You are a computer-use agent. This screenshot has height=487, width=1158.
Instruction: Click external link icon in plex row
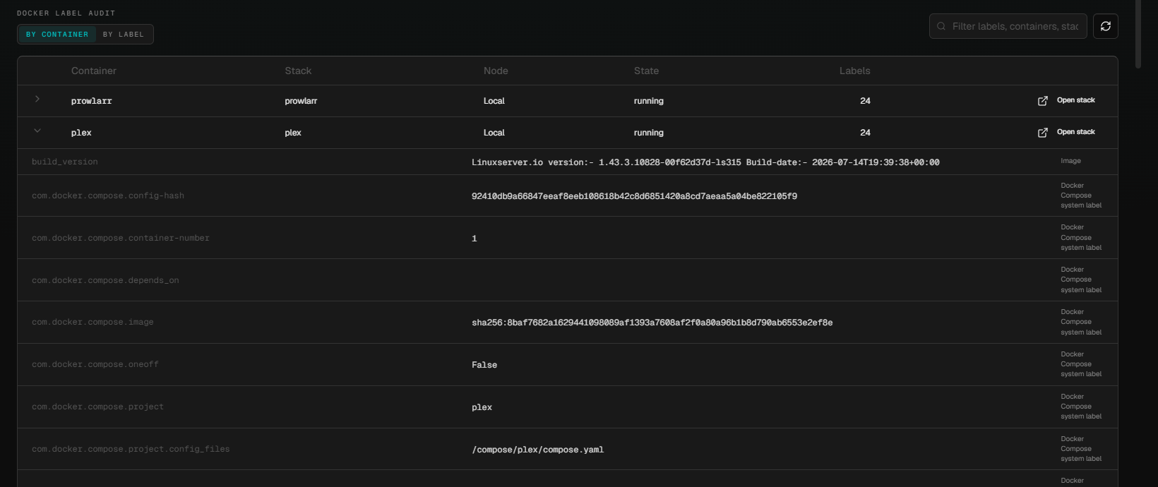(1042, 133)
